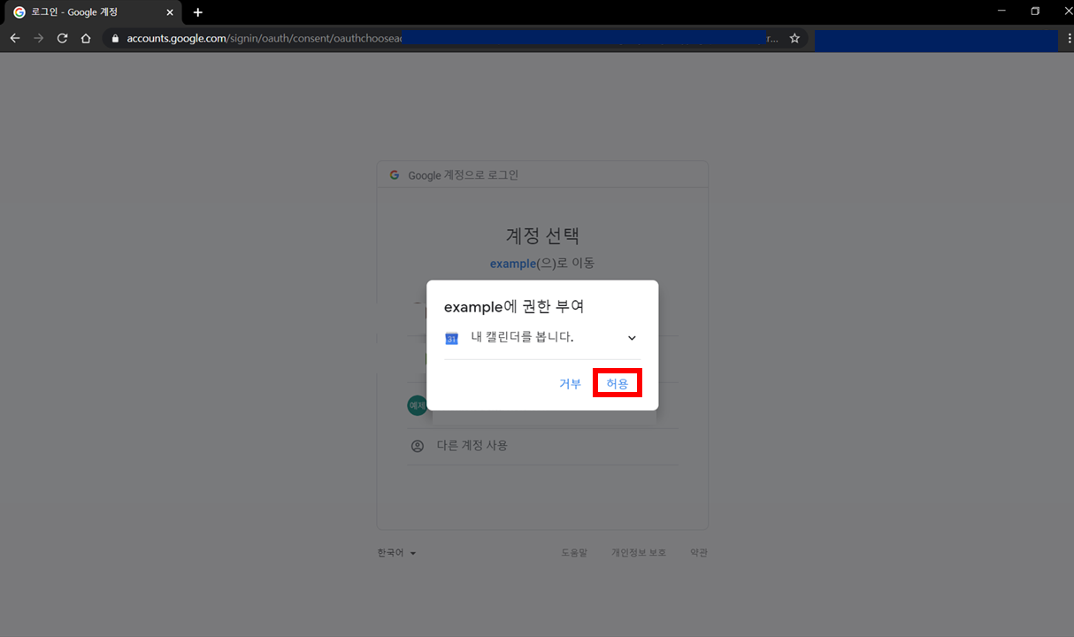This screenshot has width=1074, height=637.
Task: Click the 허용 (Allow) button
Action: [x=617, y=383]
